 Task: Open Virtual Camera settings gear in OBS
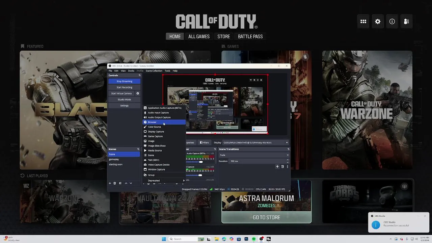point(138,93)
